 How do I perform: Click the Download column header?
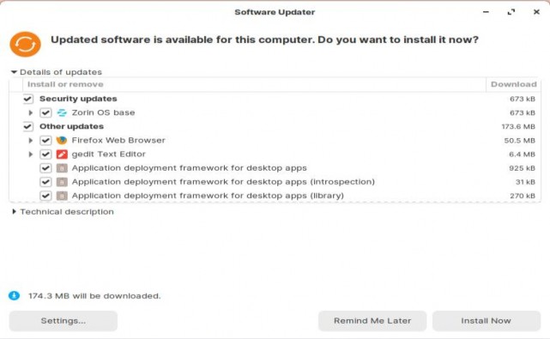click(513, 84)
